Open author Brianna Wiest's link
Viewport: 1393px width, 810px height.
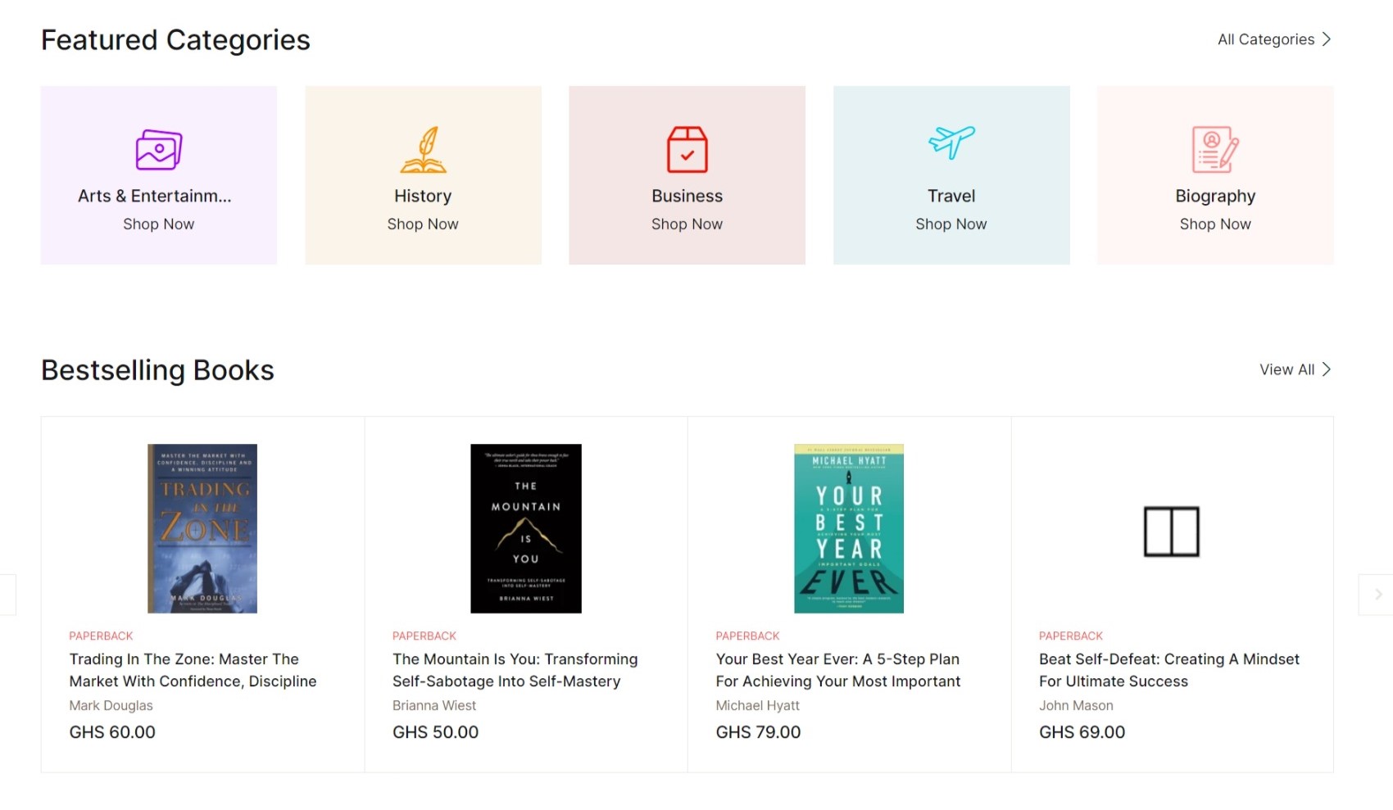(434, 705)
